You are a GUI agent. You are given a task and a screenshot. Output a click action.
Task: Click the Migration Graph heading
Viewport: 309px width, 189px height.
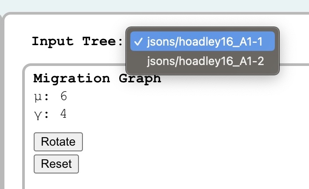(97, 79)
